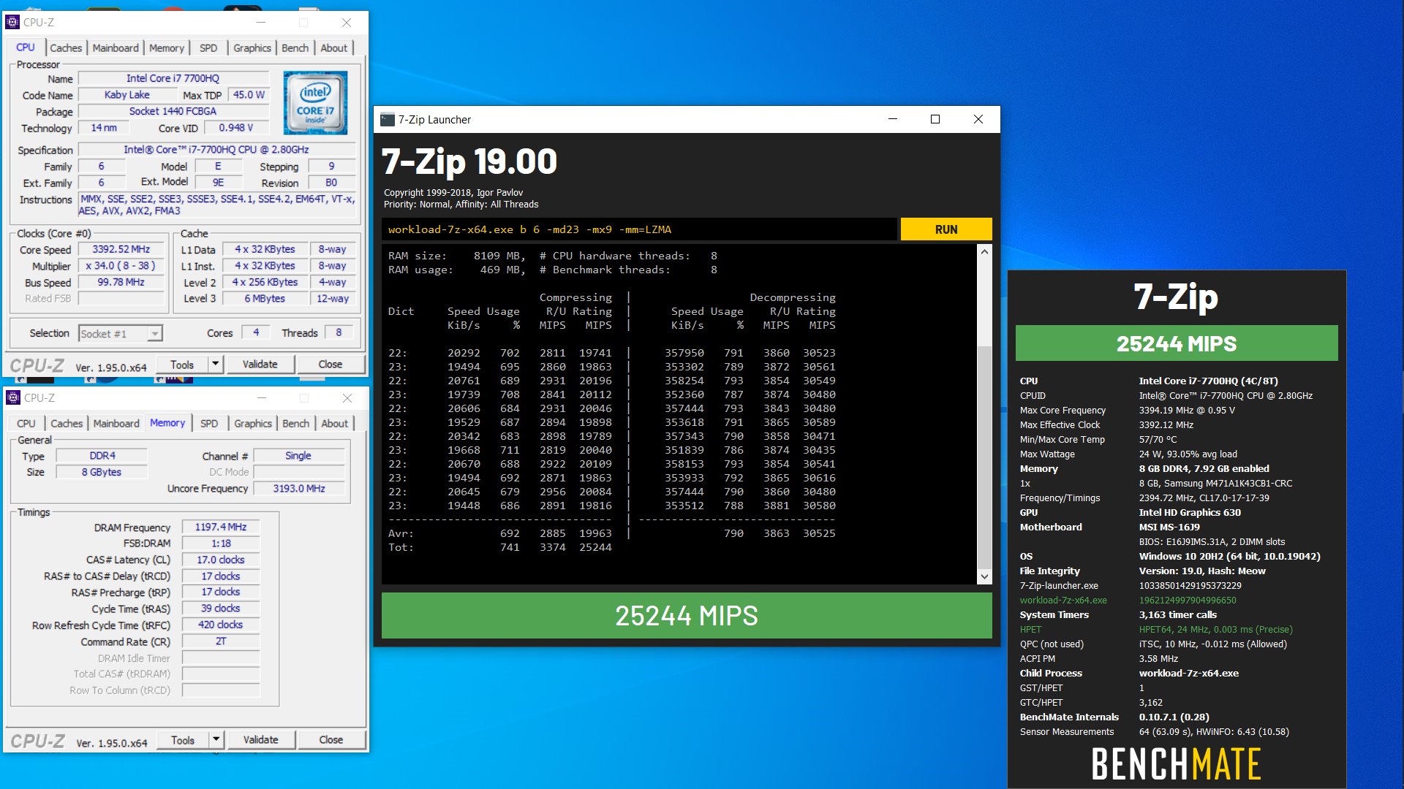Click Cores value 4 in CPU-Z
Viewport: 1404px width, 789px height.
256,332
